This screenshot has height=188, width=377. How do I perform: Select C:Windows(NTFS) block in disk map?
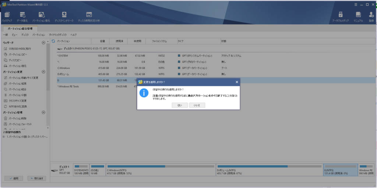pyautogui.click(x=161, y=170)
